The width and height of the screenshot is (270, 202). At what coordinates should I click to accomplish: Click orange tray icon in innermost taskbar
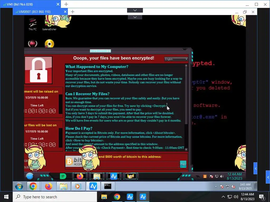[205, 176]
